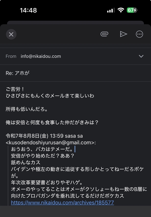
Task: Tap the line 所得も低いんだろ。
Action: coord(27,109)
